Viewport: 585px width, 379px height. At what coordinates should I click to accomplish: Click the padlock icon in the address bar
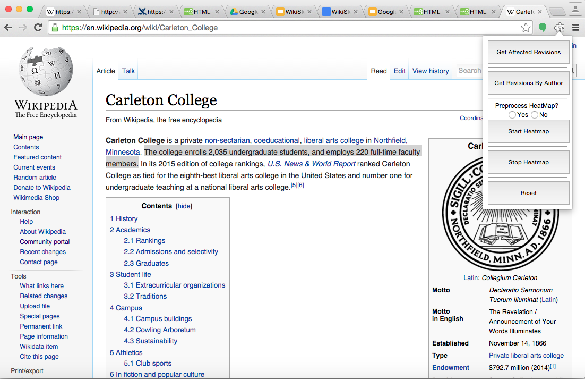(56, 28)
